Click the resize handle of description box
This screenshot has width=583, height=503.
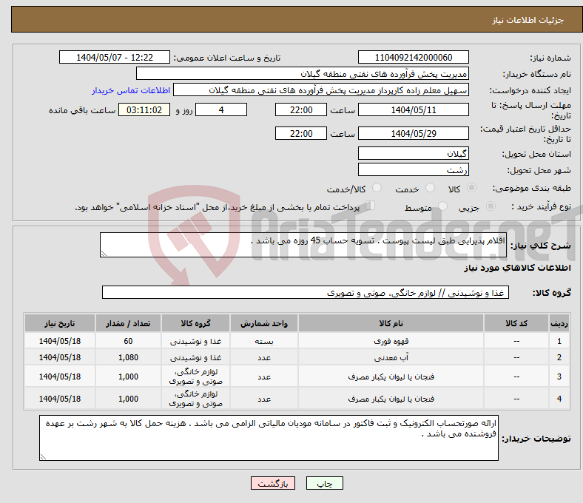pos(104,253)
